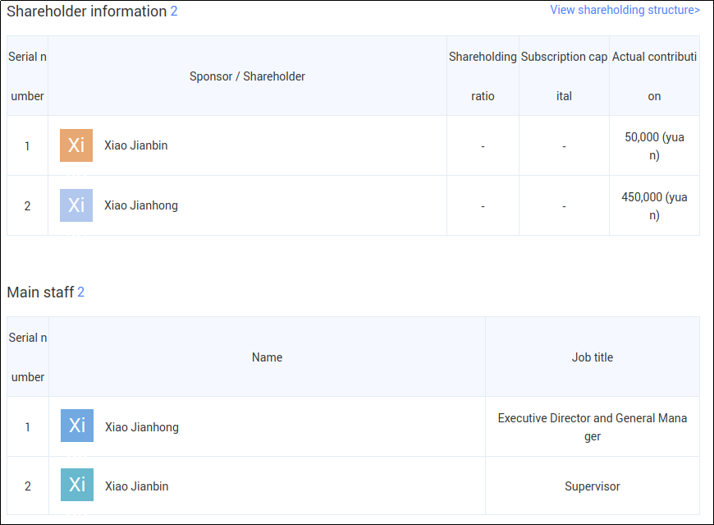Screen dimensions: 714x525
Task: Click the Sponsor / Shareholder column header
Action: 247,76
